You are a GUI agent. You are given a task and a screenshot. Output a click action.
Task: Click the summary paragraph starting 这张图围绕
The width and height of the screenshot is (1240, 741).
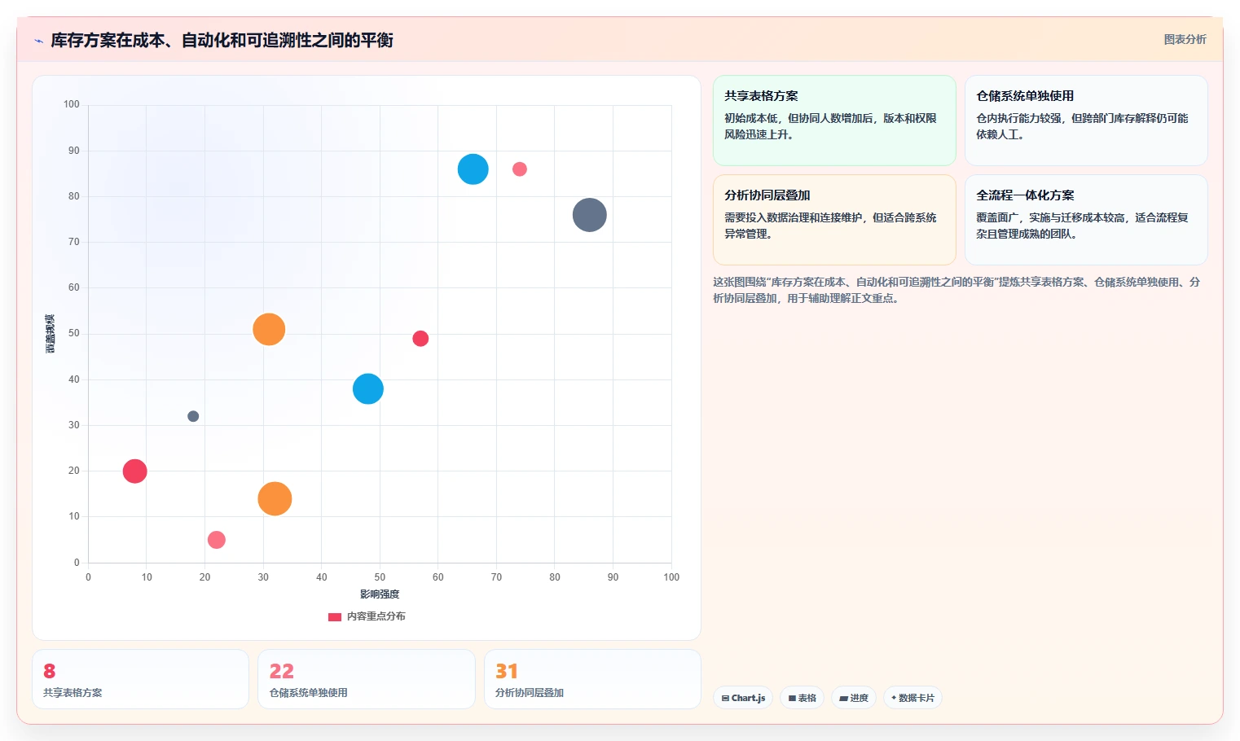[956, 290]
